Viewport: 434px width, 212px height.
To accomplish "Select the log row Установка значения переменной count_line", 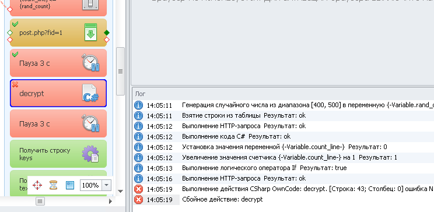I will (283, 147).
